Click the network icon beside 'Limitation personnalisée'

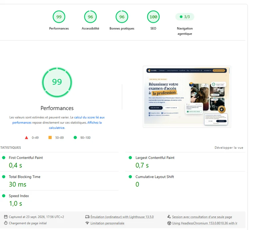click(87, 223)
